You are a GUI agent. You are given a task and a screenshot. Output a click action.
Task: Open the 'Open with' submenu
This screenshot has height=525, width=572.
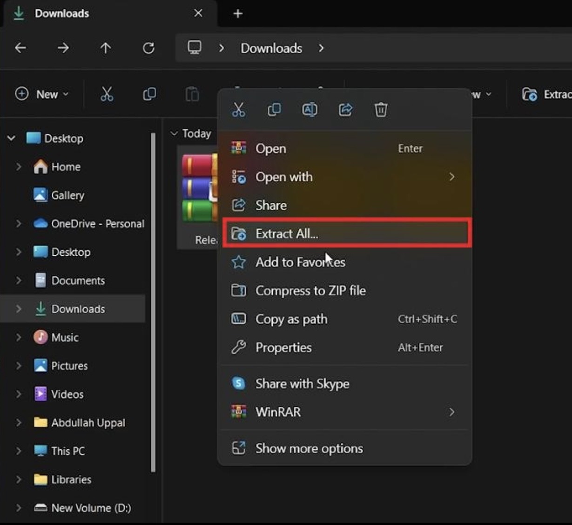click(345, 177)
